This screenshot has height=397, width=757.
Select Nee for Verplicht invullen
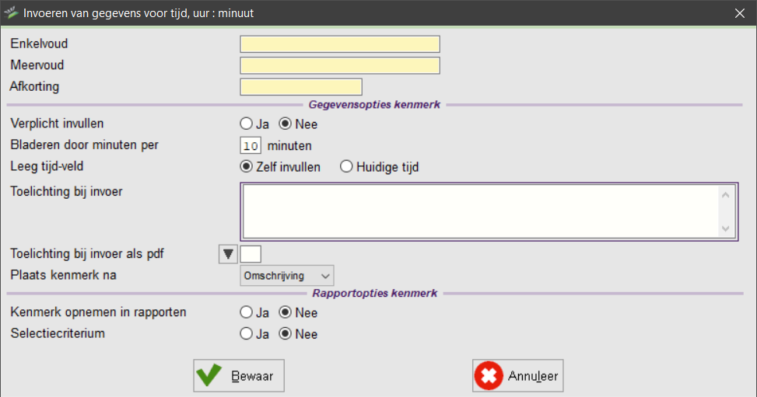285,124
